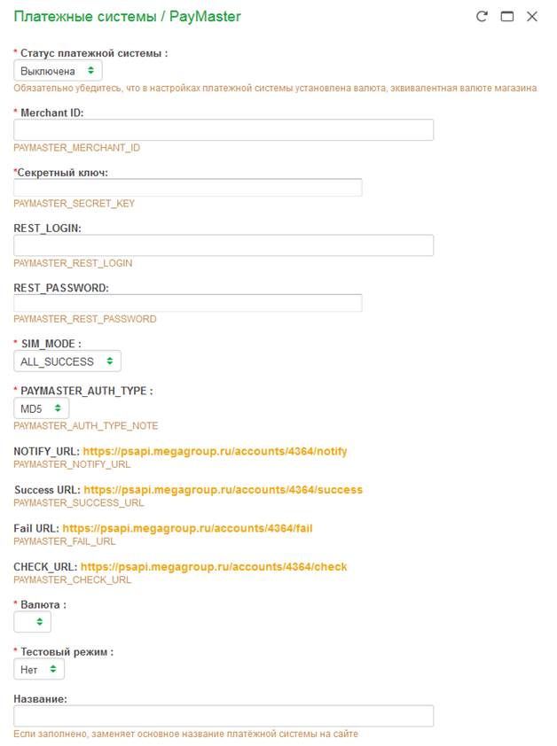The width and height of the screenshot is (557, 746).
Task: Click the Платежные системы / PayMaster title
Action: click(x=127, y=17)
